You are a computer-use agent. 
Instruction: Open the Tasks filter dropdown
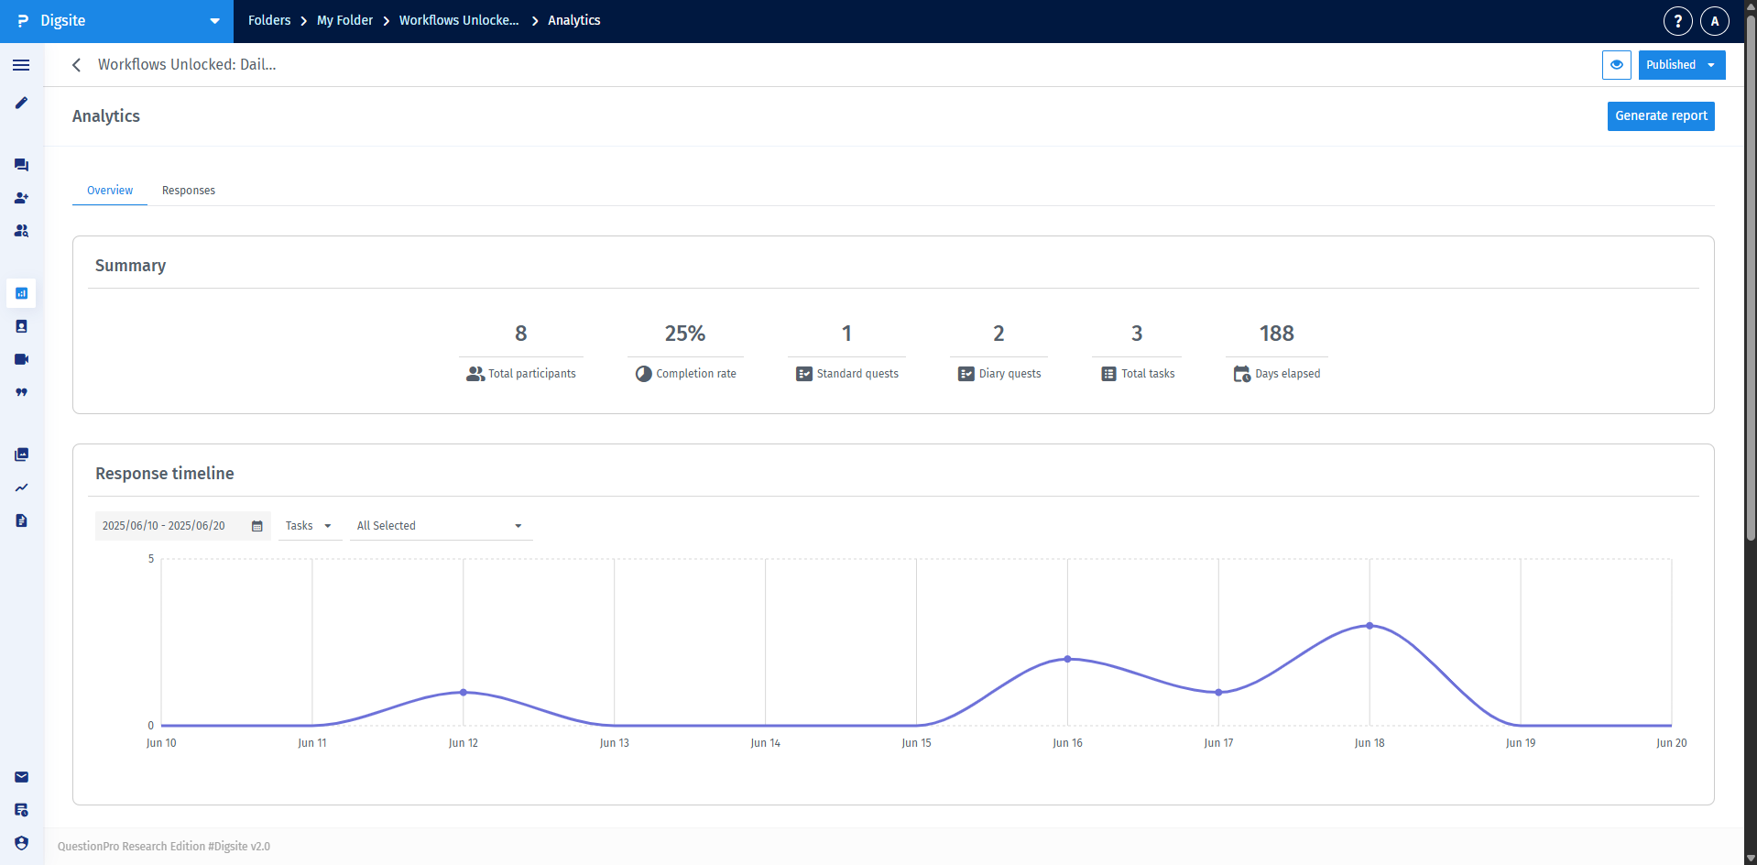(309, 526)
